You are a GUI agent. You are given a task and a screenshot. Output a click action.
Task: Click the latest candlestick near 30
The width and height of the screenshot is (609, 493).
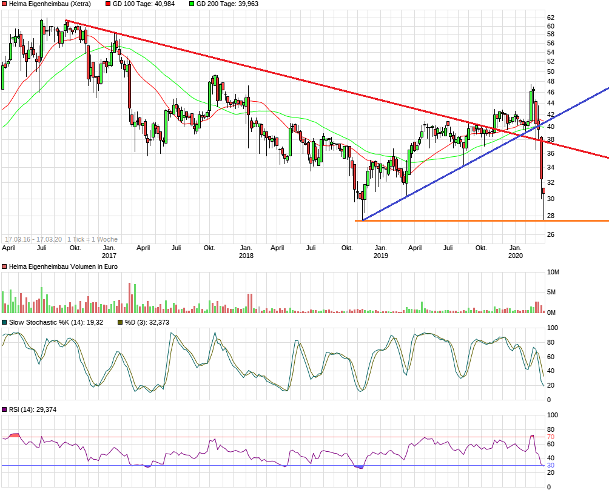click(543, 191)
